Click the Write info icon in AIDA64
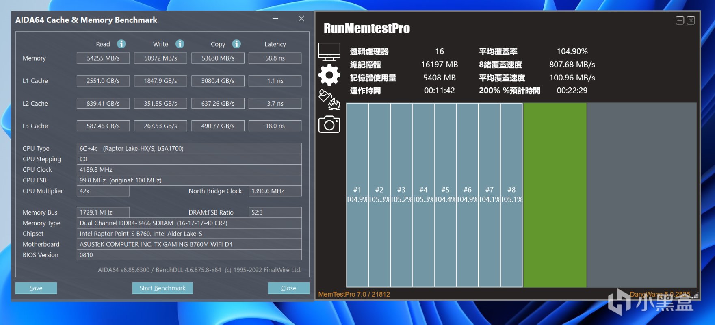715x325 pixels. [180, 44]
